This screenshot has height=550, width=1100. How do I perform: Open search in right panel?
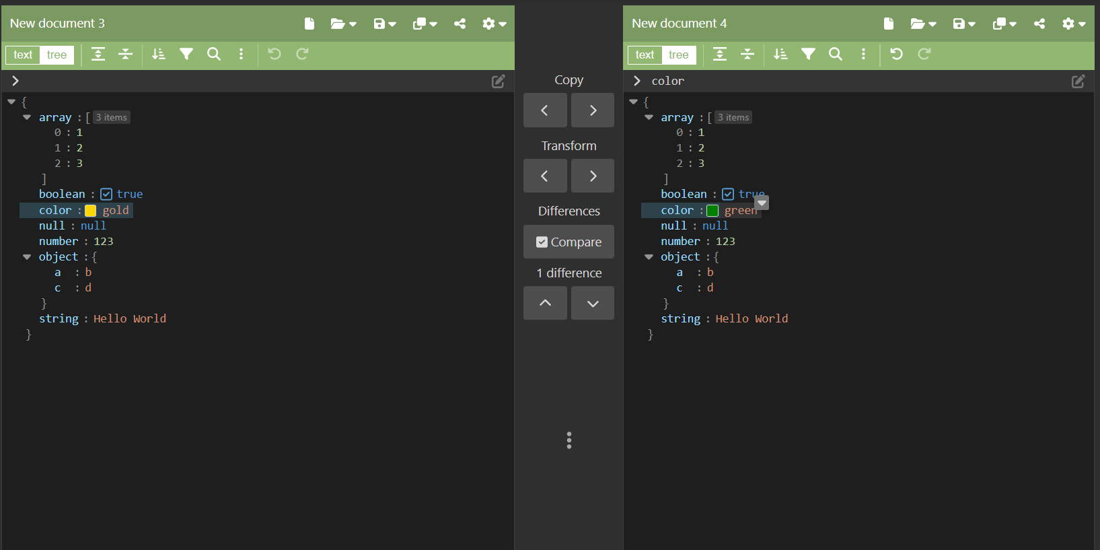coord(836,54)
